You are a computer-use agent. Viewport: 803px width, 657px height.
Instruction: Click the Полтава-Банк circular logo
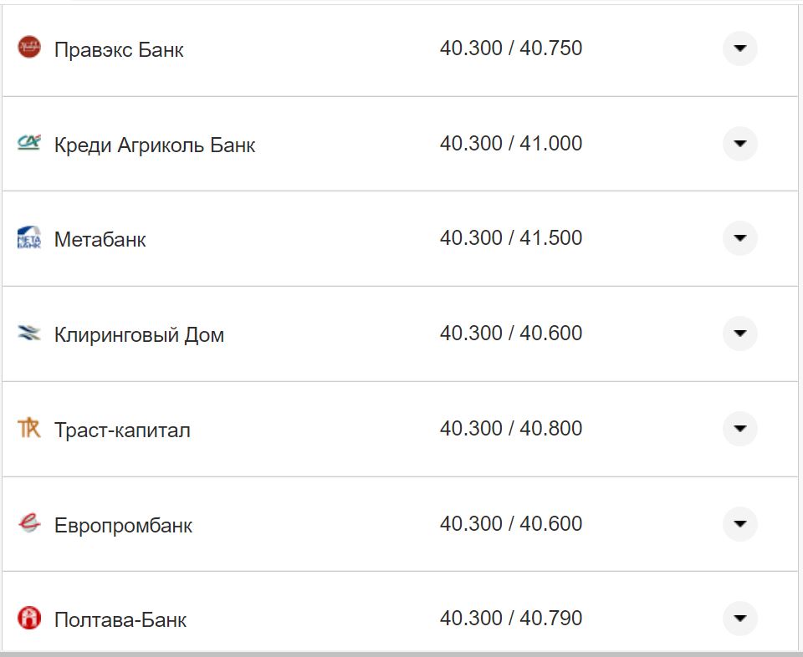point(30,619)
